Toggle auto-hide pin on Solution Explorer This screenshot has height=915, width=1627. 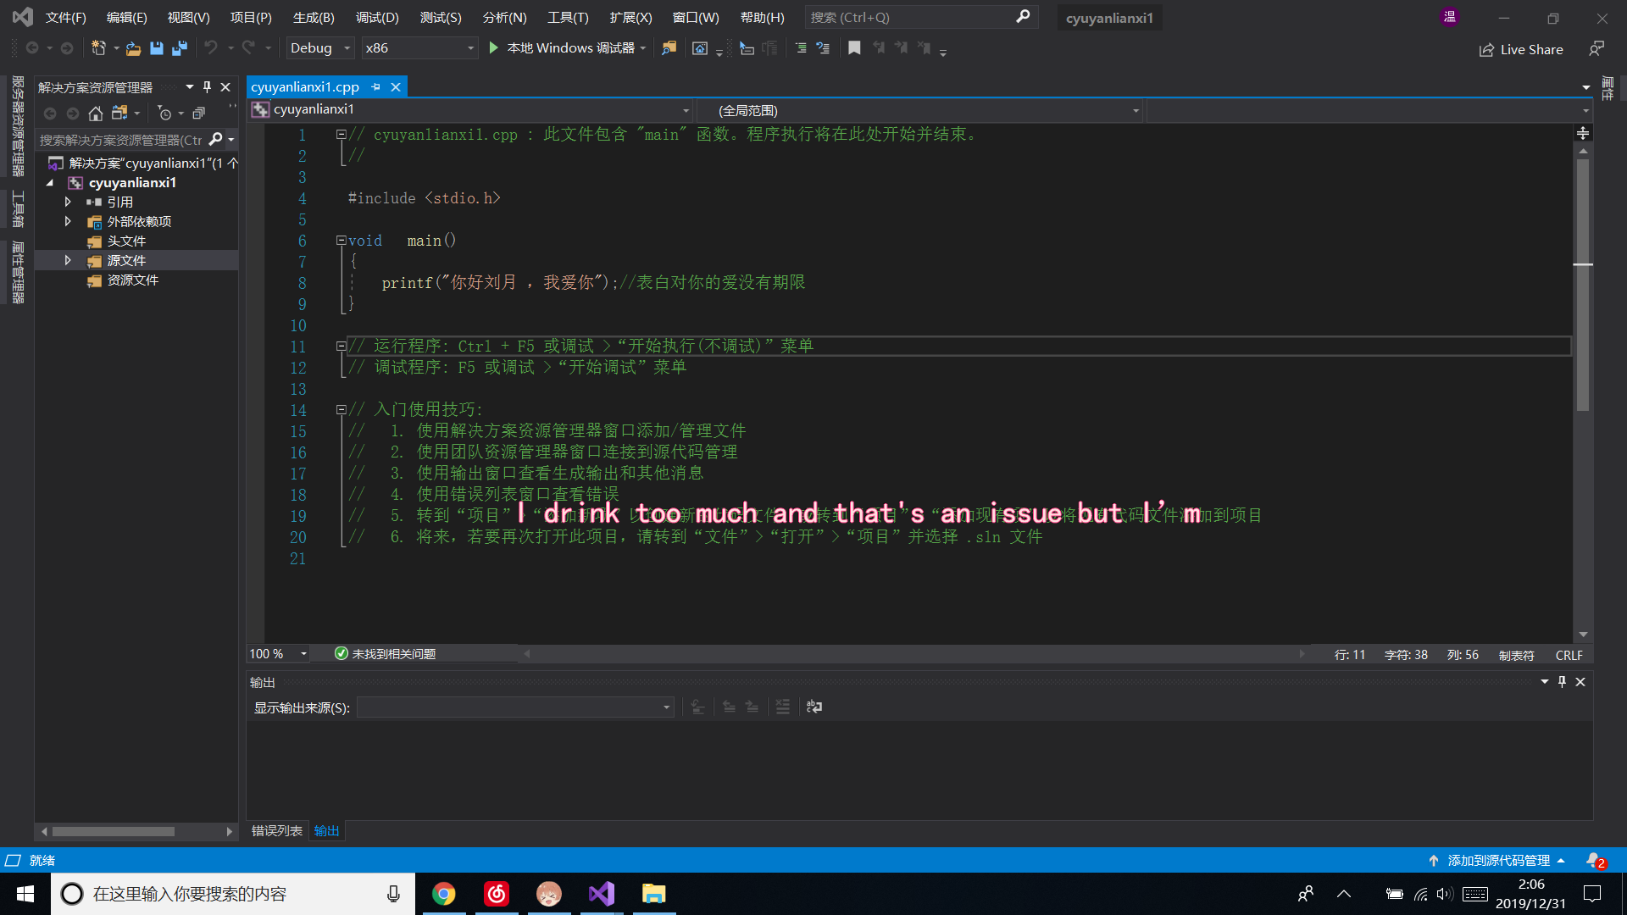pos(207,86)
